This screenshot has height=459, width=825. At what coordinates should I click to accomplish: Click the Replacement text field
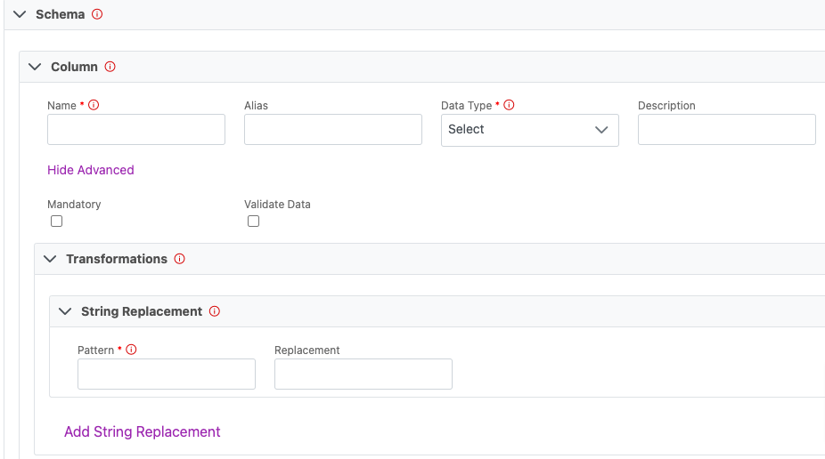pos(363,374)
